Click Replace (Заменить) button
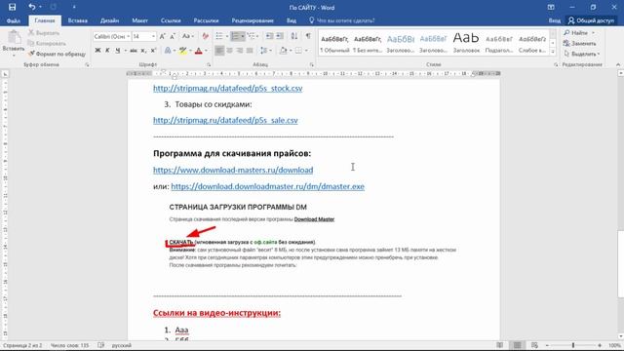The image size is (624, 351). click(580, 43)
